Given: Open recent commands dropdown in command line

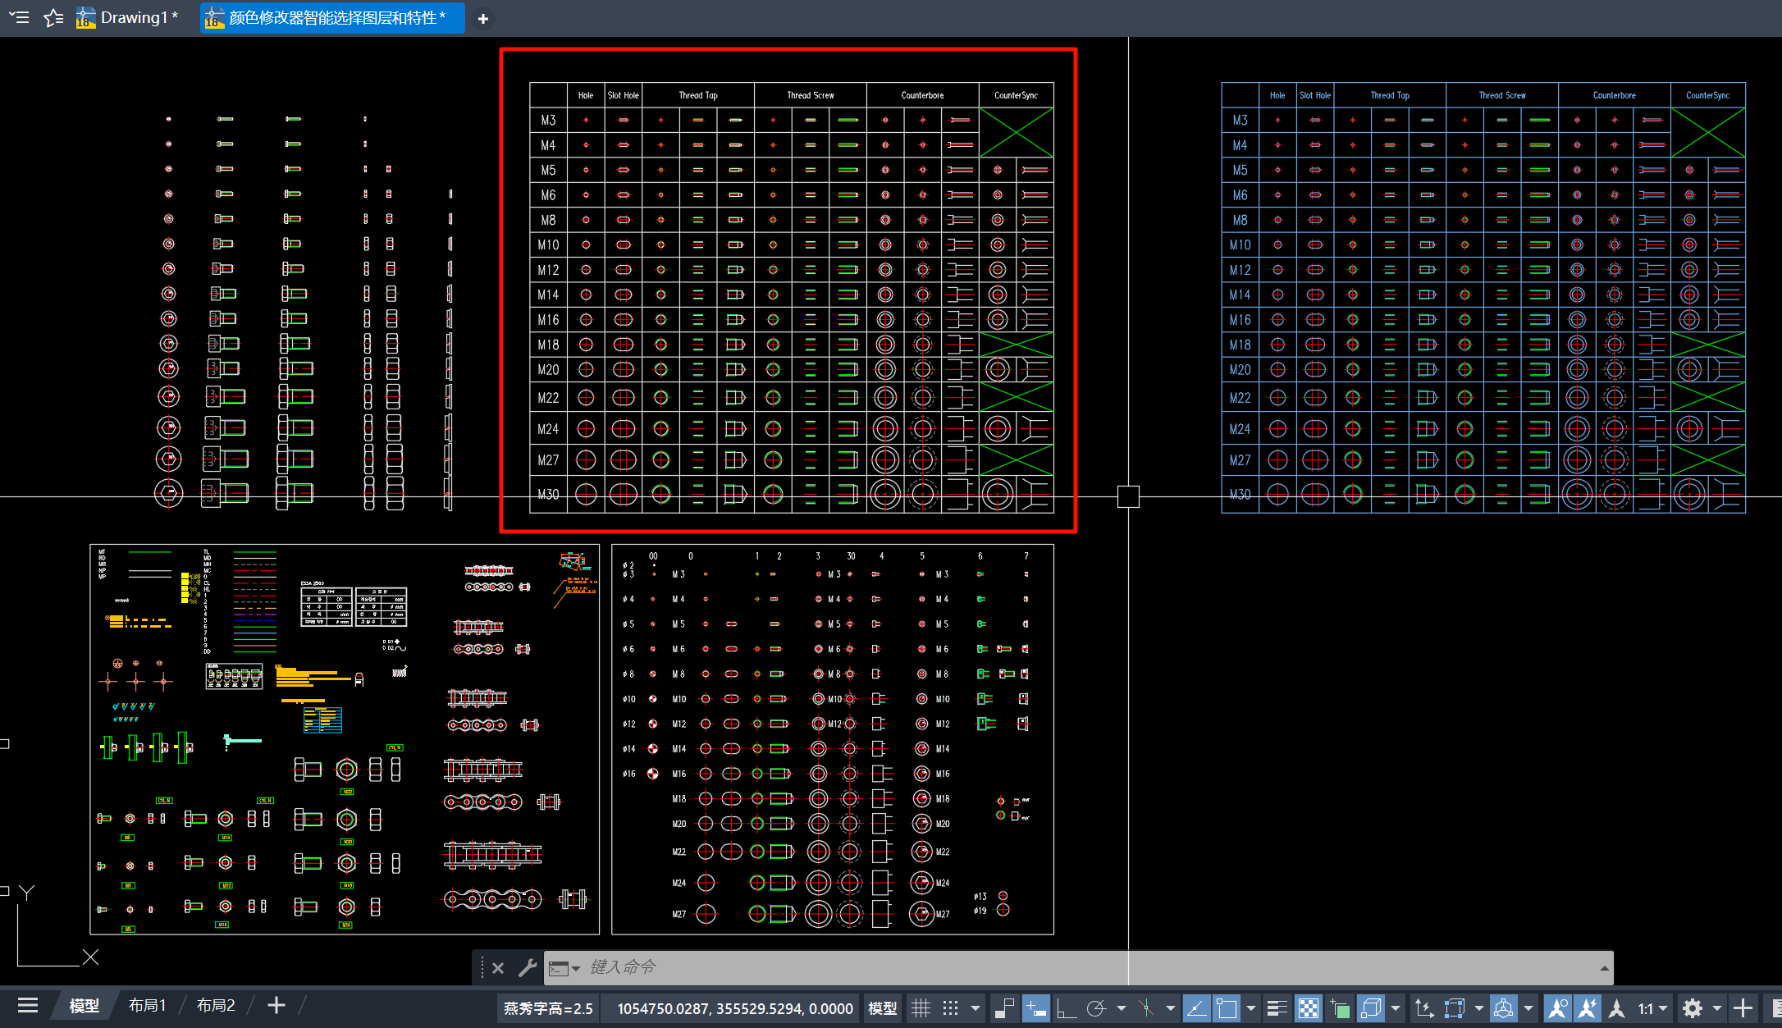Looking at the screenshot, I should pyautogui.click(x=565, y=968).
